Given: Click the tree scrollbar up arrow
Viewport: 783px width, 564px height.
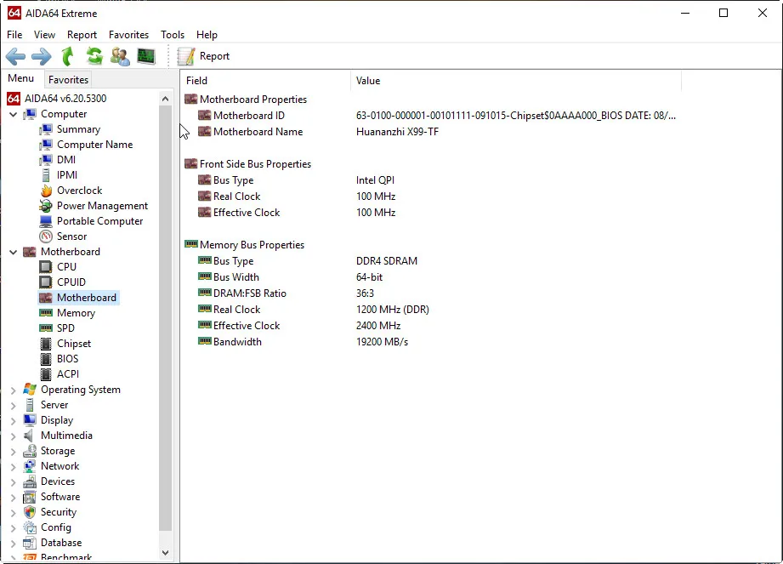Looking at the screenshot, I should (165, 99).
